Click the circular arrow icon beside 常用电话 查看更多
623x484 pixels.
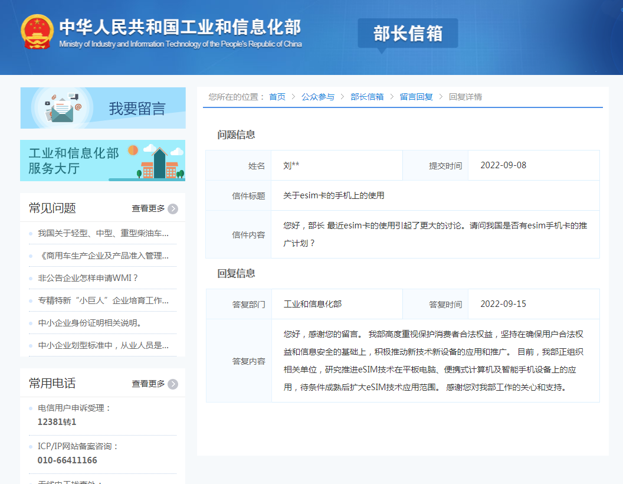click(173, 384)
